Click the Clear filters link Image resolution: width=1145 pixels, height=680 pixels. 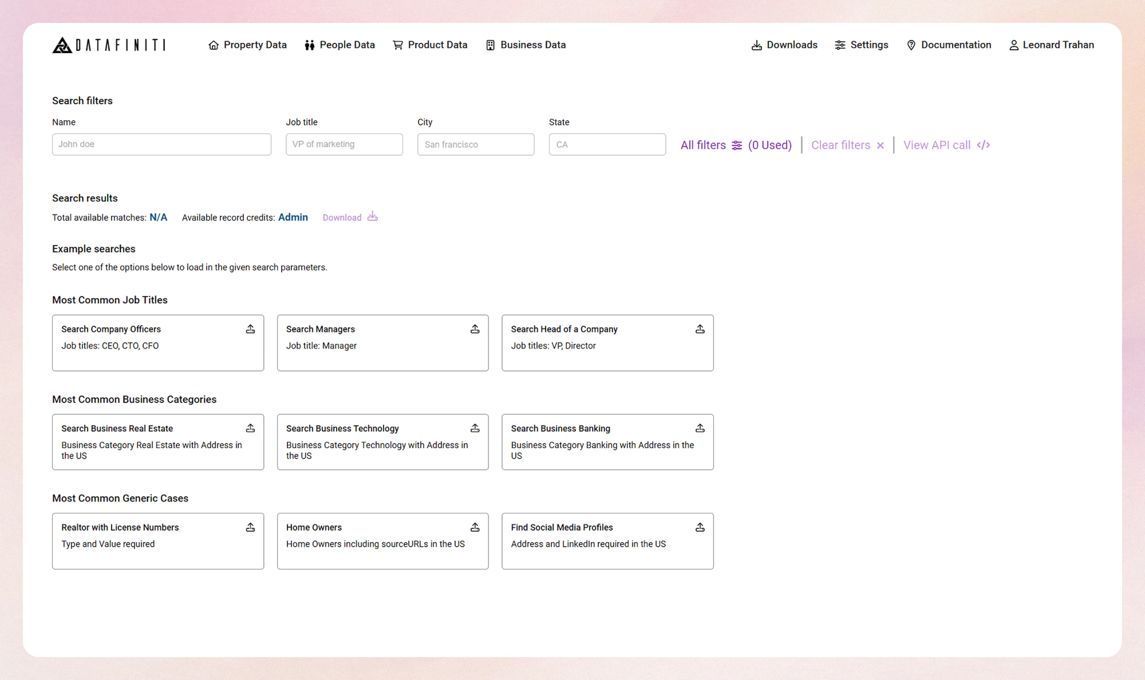coord(841,145)
